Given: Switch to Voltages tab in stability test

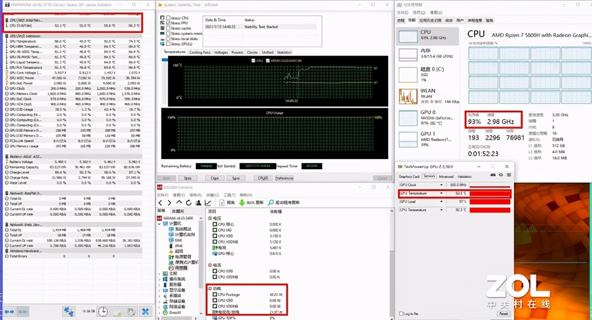Looking at the screenshot, I should [221, 52].
